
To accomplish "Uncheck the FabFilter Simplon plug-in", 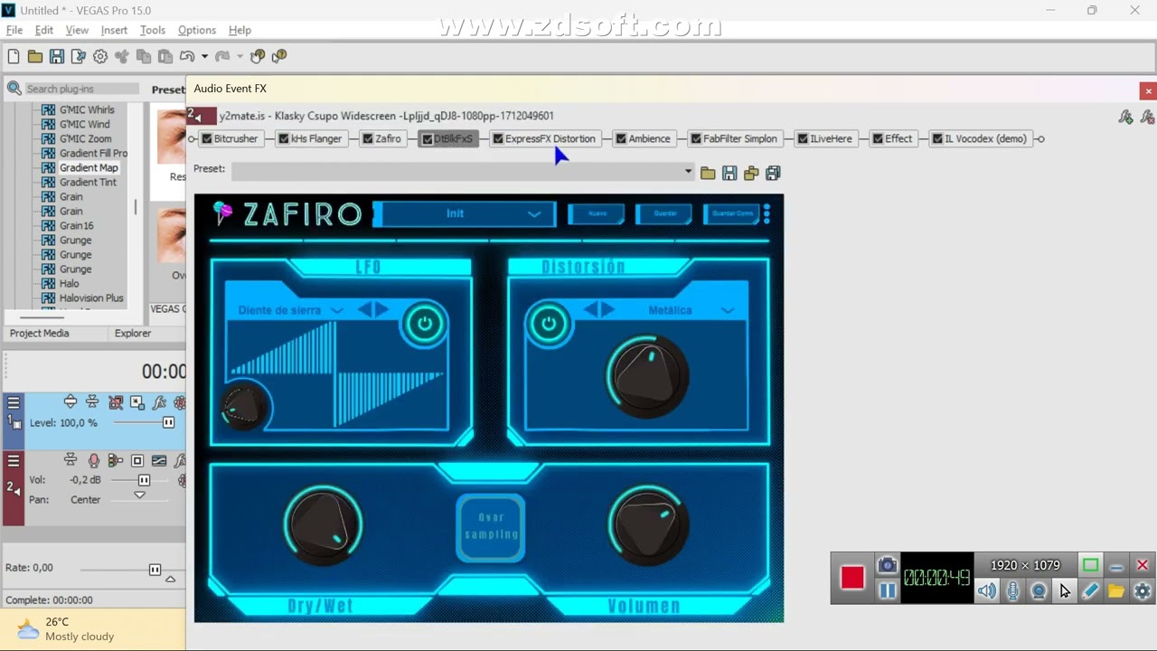I will 696,139.
